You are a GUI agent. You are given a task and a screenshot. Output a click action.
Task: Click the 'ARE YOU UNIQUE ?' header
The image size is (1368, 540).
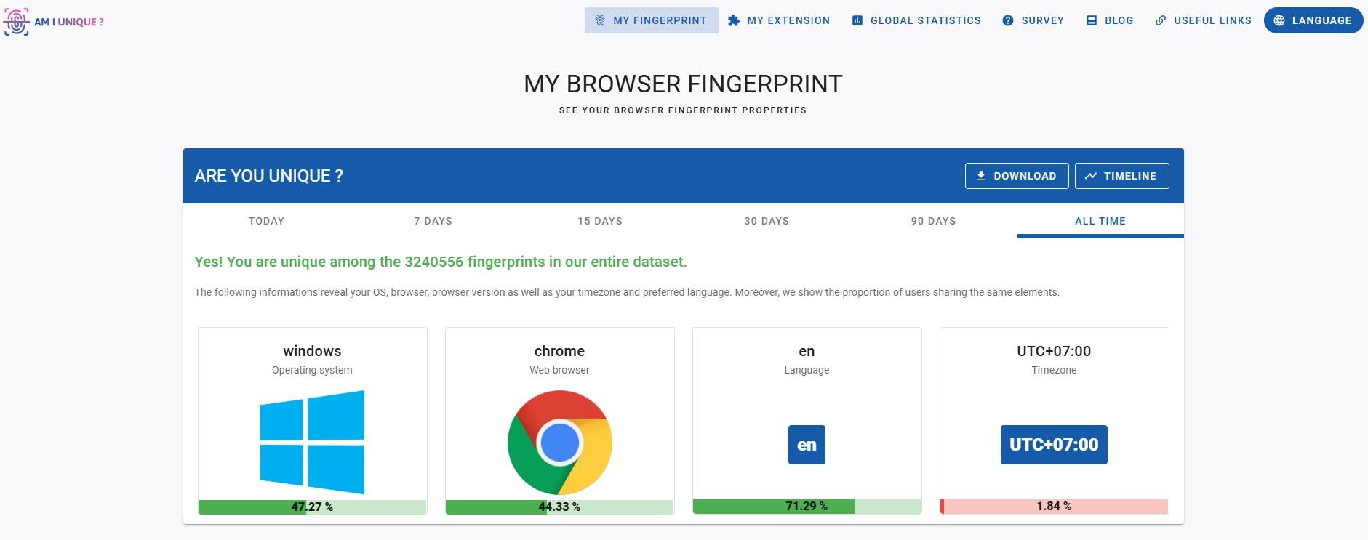click(x=268, y=176)
